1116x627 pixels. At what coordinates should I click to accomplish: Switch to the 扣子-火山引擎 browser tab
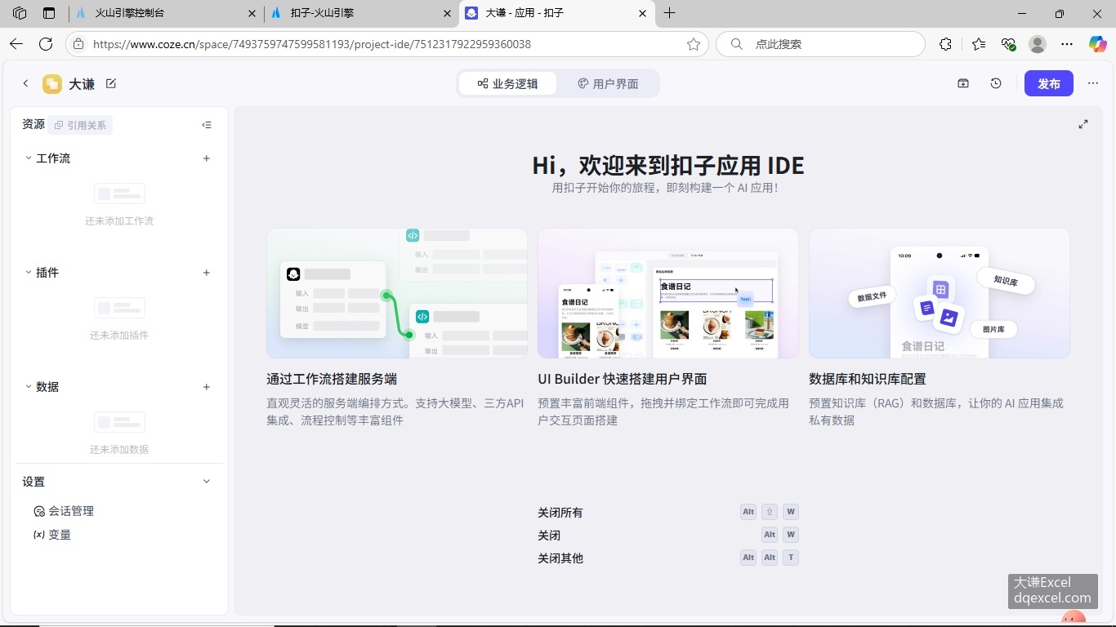(360, 13)
